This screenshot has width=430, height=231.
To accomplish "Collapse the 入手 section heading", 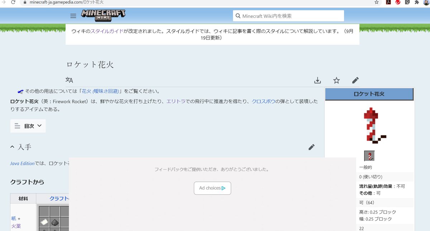I will 12,147.
